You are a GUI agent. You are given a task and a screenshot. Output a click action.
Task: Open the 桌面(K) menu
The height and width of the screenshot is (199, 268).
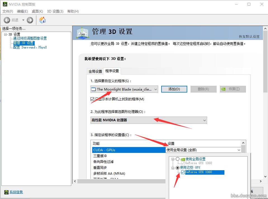click(x=37, y=11)
